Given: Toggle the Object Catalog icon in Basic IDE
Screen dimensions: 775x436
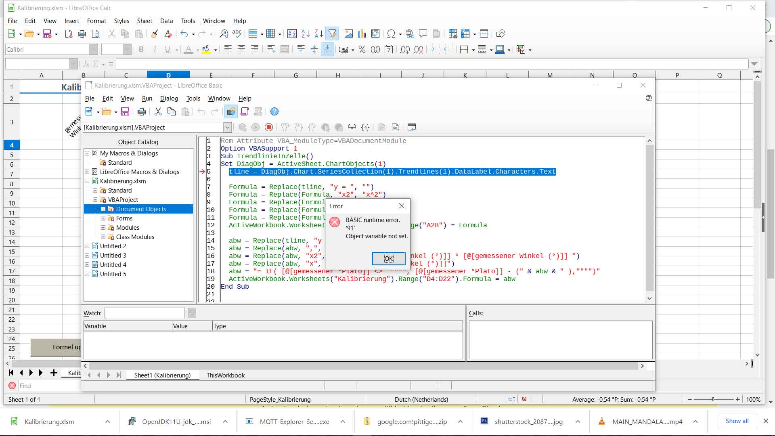Looking at the screenshot, I should [231, 112].
